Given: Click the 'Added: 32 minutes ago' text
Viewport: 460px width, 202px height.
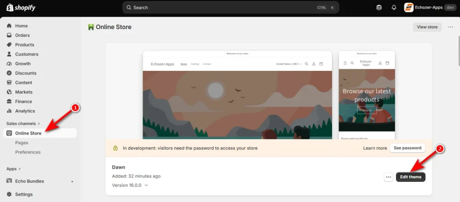Looking at the screenshot, I should (136, 176).
